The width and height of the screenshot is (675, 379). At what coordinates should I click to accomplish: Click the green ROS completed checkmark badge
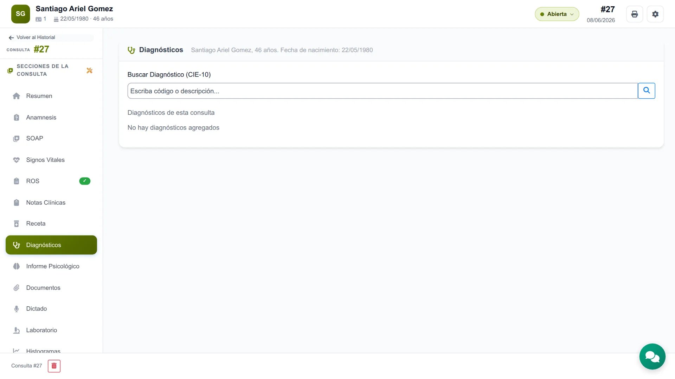85,181
